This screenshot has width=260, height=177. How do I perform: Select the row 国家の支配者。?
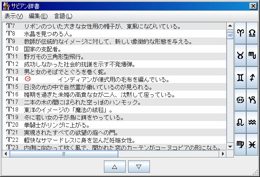click(x=116, y=49)
